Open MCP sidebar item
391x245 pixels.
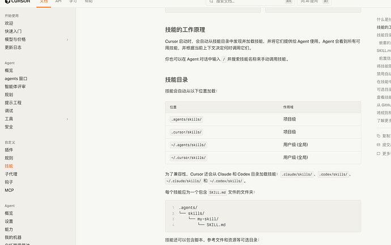coord(9,190)
